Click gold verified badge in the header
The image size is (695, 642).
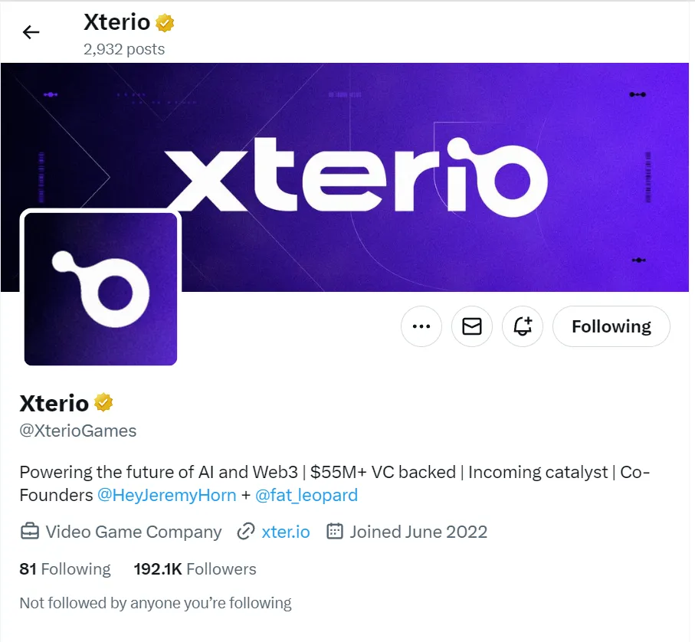[x=165, y=22]
